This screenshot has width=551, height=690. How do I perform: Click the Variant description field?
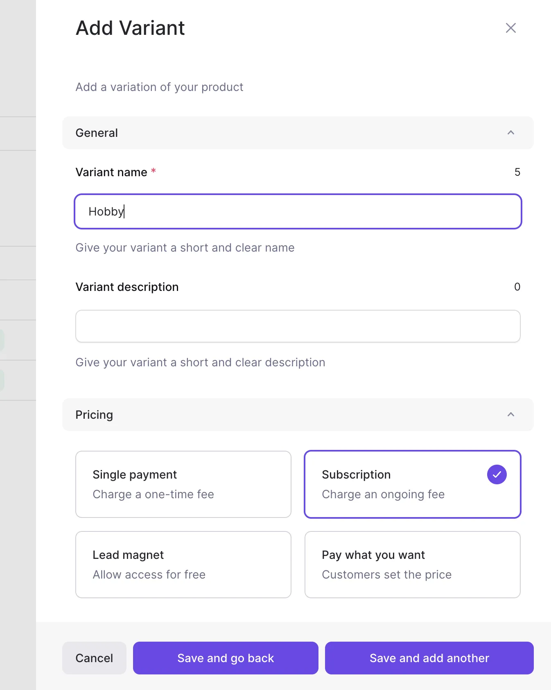coord(298,326)
